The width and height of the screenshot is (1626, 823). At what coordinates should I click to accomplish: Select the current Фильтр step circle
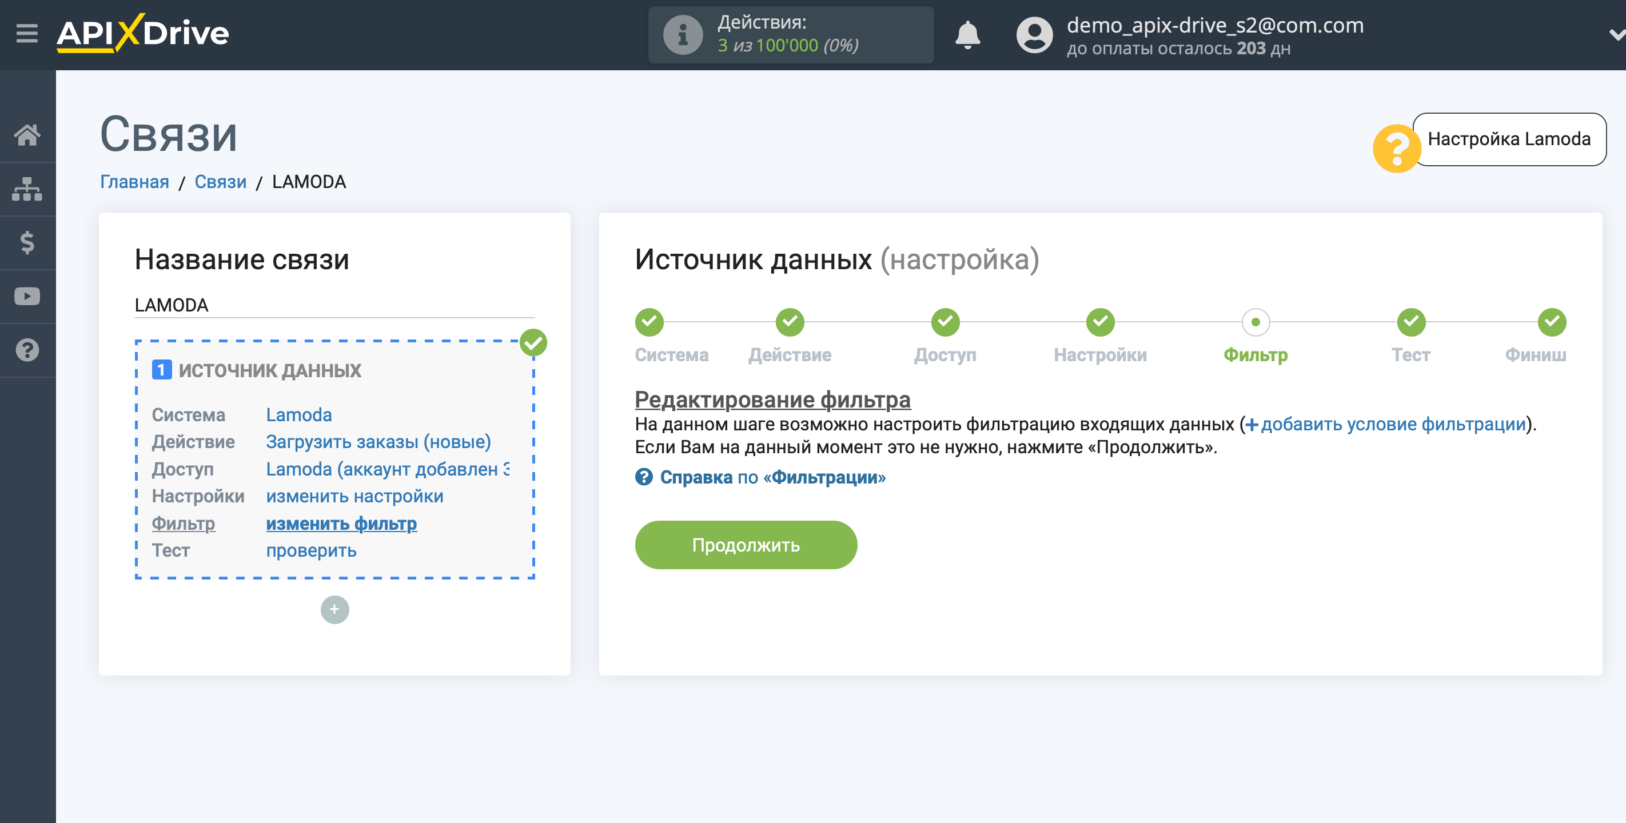(x=1256, y=322)
